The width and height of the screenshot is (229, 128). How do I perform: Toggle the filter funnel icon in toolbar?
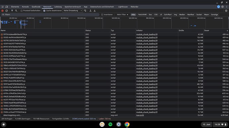[12, 11]
